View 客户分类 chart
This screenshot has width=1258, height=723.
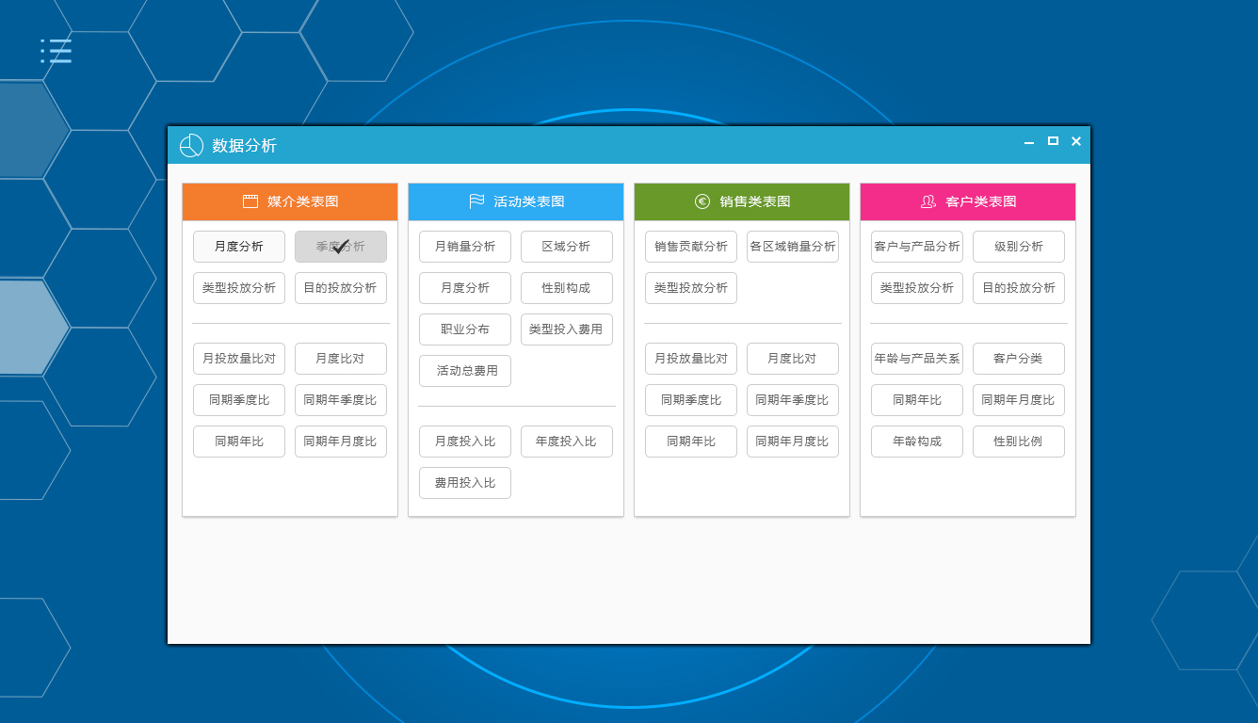point(1019,359)
